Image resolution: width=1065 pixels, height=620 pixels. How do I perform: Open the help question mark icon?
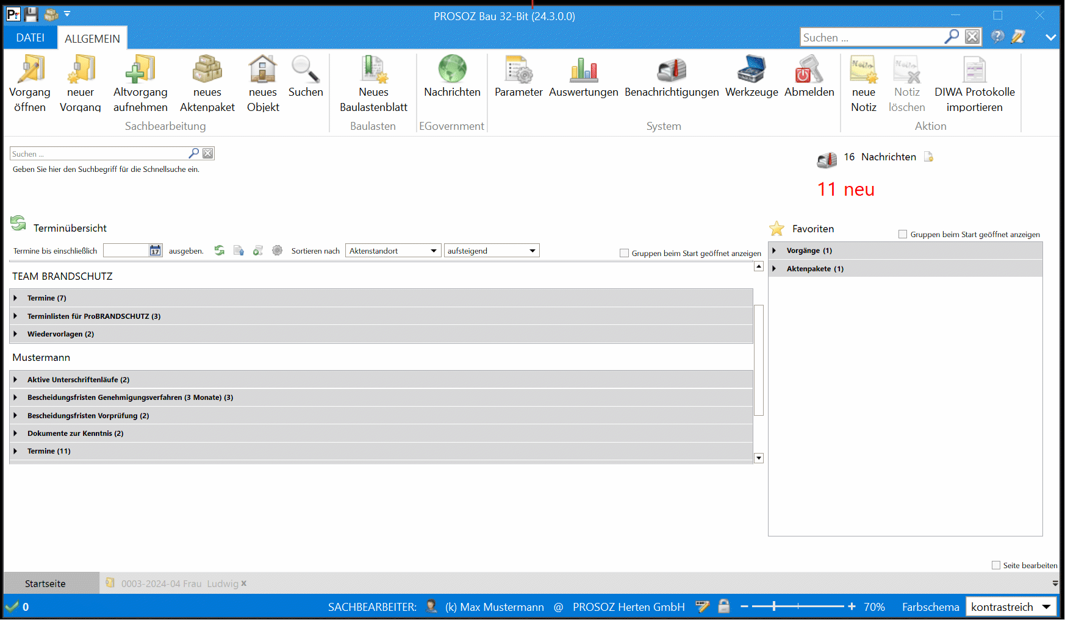[x=997, y=37]
